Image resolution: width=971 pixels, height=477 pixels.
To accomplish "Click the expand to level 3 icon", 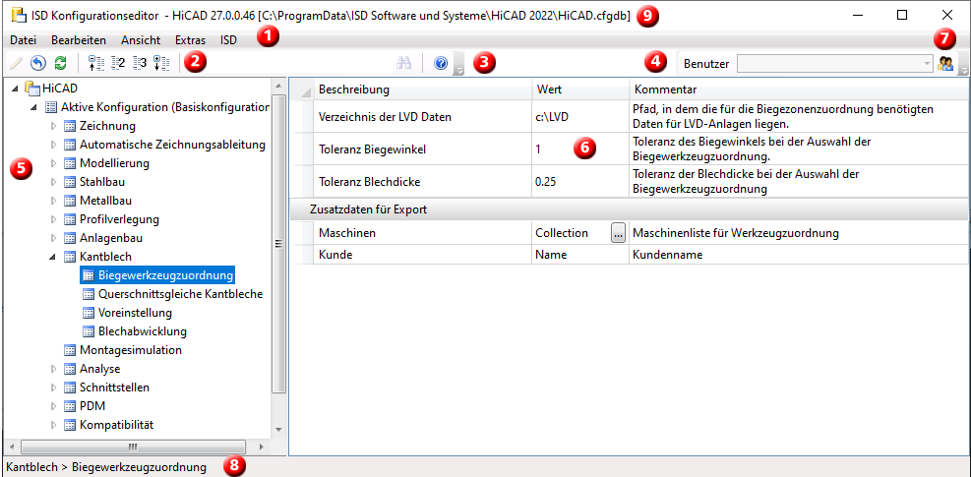I will pos(140,63).
